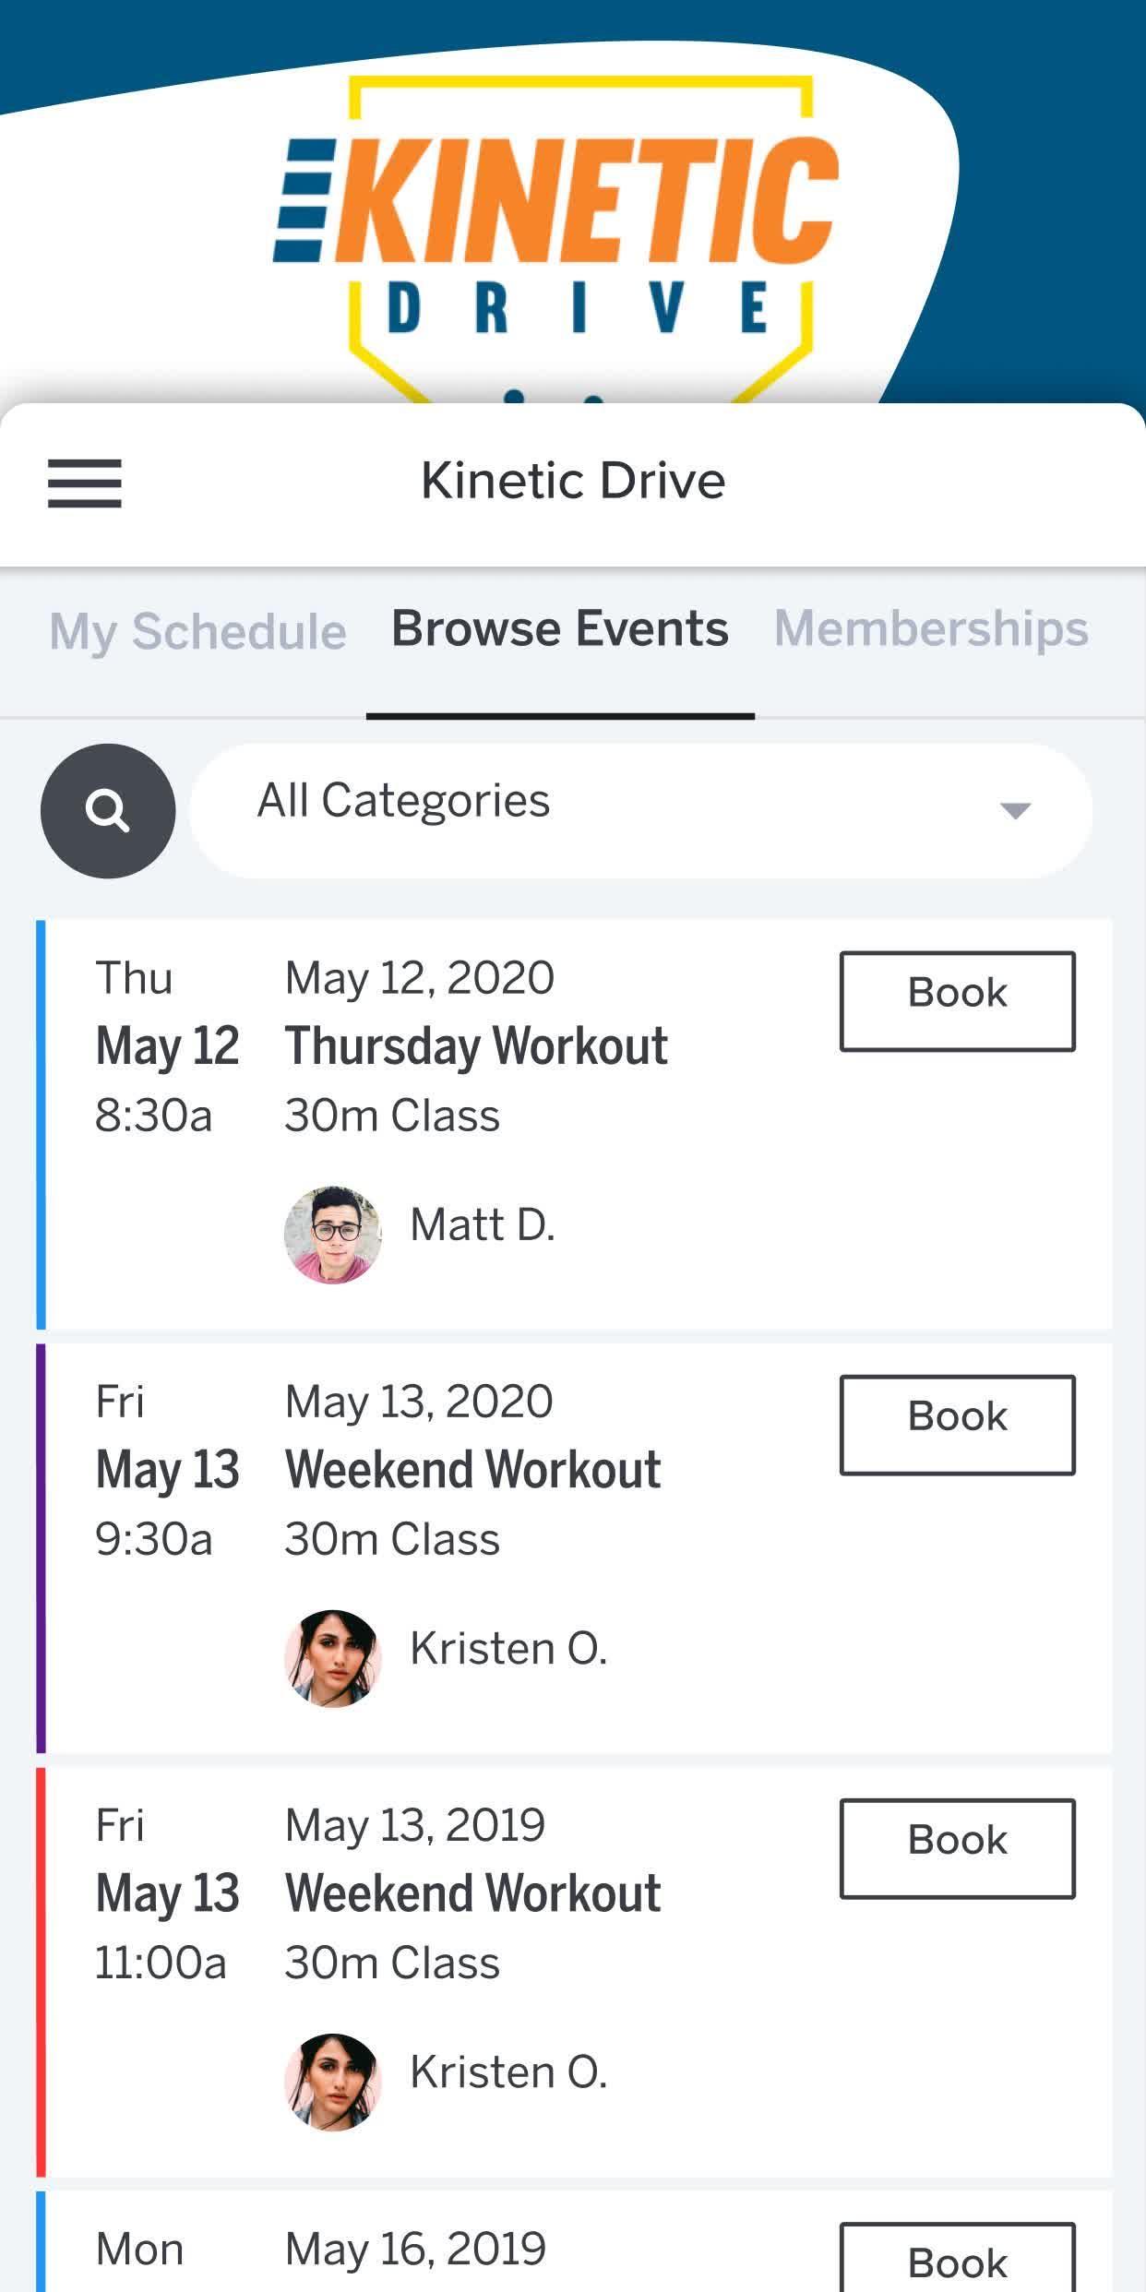Select instructor name Matt D.
Image resolution: width=1146 pixels, height=2292 pixels.
482,1225
